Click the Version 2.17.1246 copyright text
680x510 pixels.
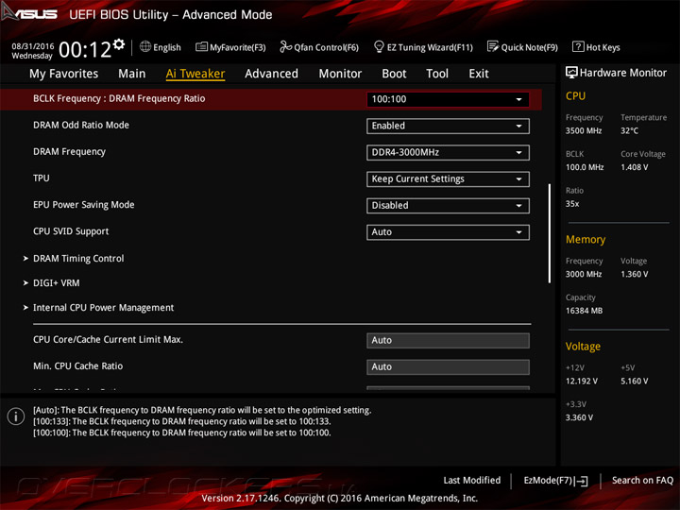pyautogui.click(x=340, y=499)
